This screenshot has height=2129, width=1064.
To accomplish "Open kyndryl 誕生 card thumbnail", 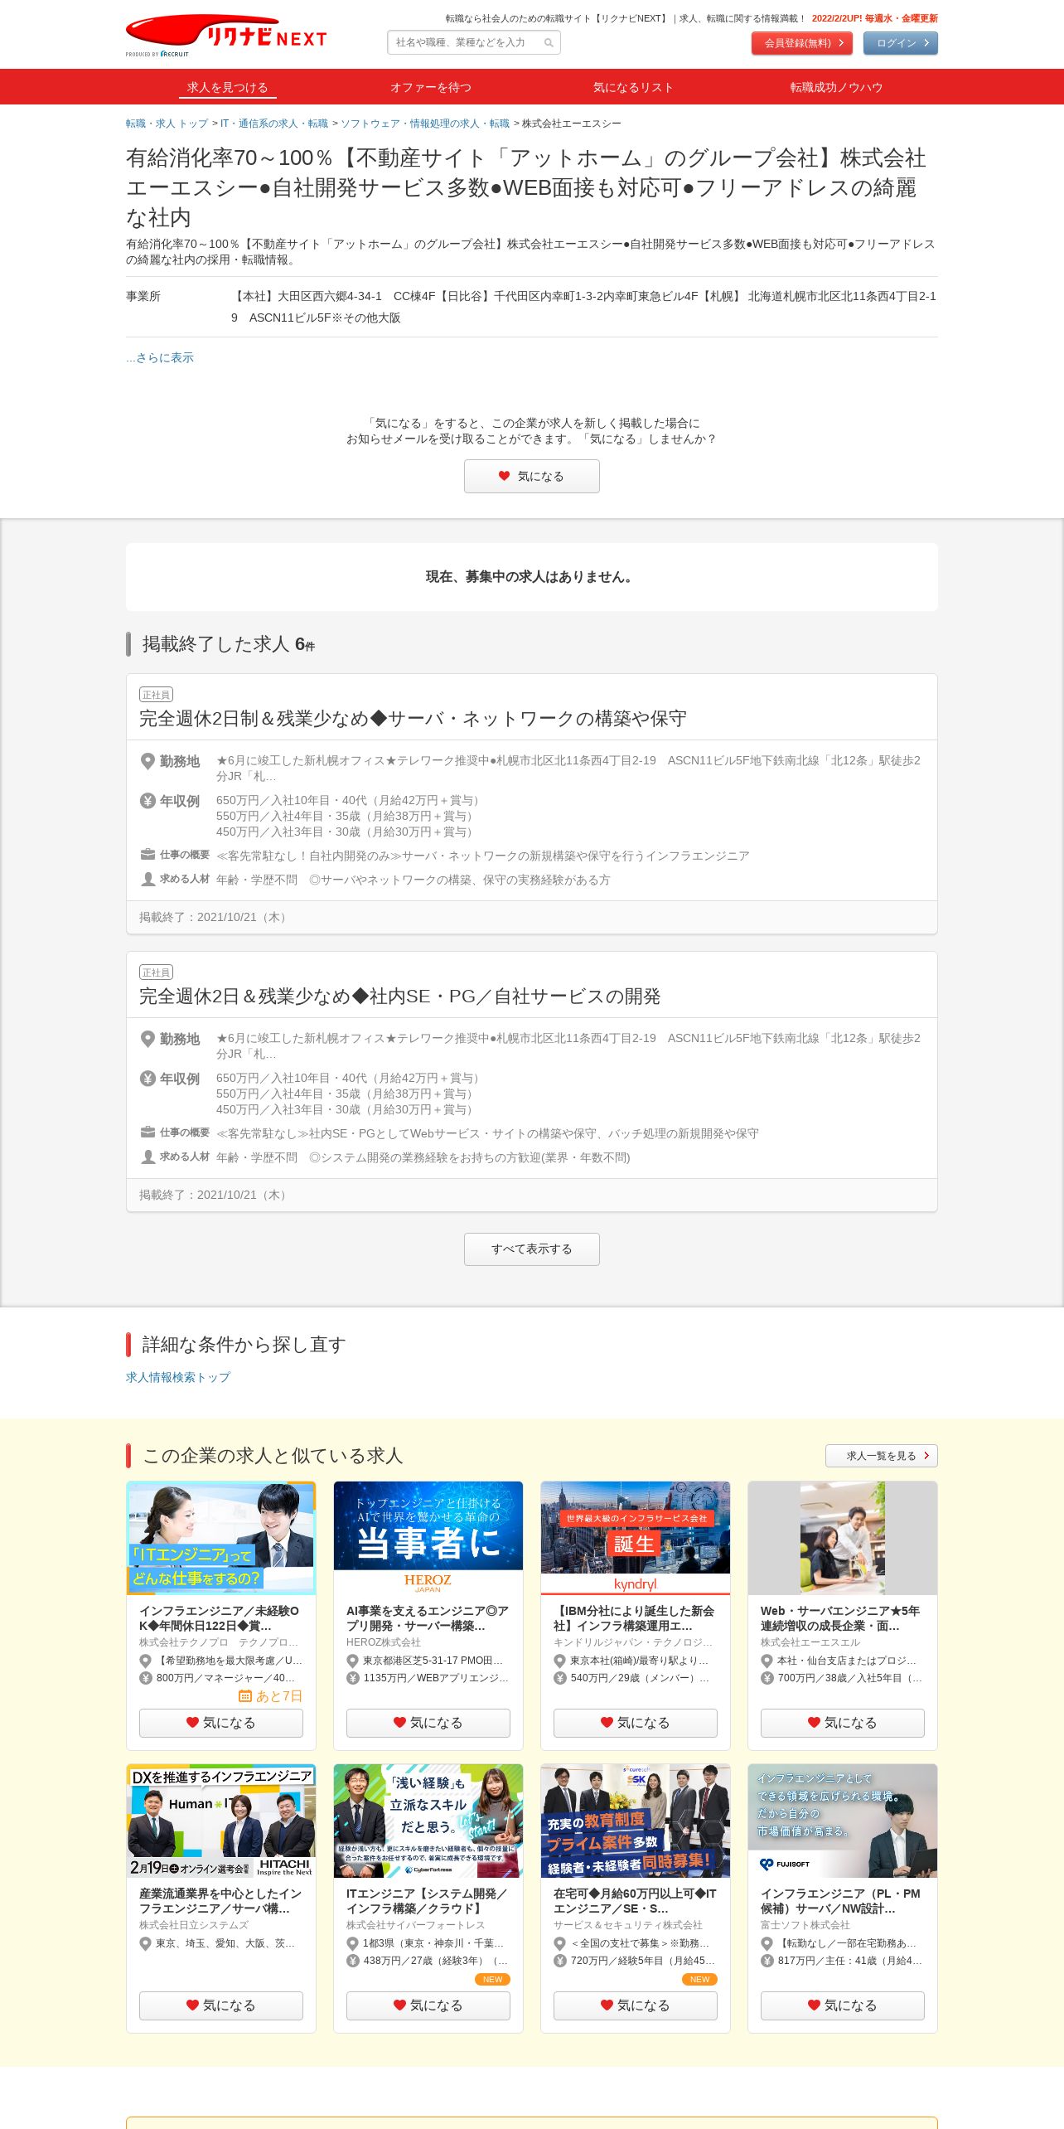I will point(636,1538).
